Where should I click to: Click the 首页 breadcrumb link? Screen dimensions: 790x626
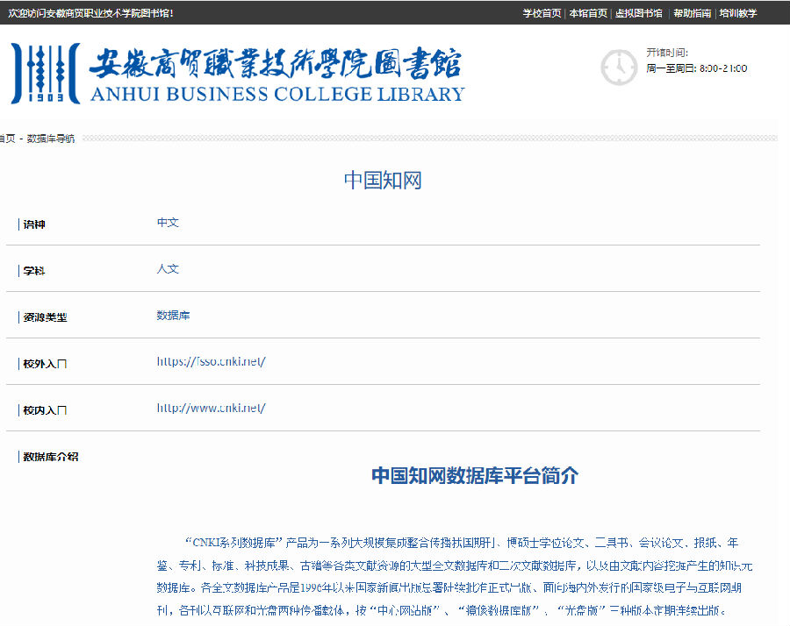click(x=8, y=139)
